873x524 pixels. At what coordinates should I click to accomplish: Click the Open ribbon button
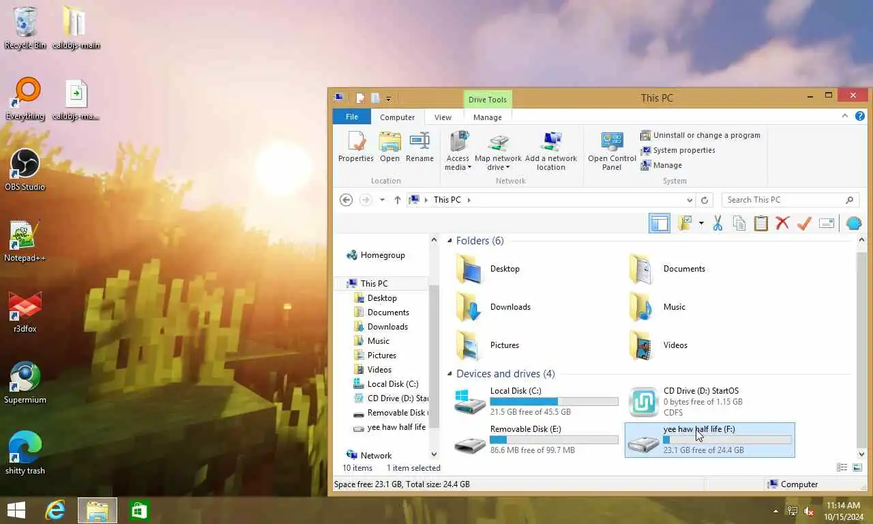coord(389,147)
